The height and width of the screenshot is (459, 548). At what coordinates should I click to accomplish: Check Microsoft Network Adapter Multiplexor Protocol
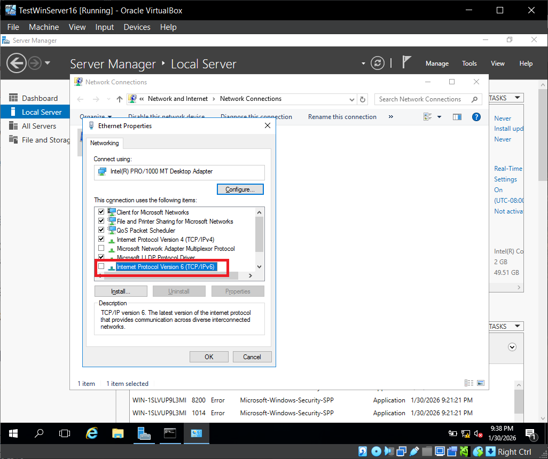point(101,249)
